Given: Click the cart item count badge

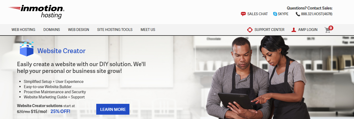Looking at the screenshot, I should point(331,28).
